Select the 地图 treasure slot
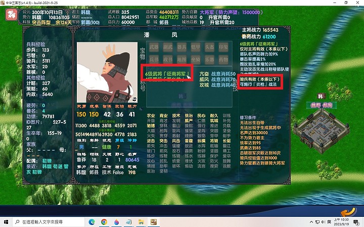364x227 pixels. click(181, 60)
